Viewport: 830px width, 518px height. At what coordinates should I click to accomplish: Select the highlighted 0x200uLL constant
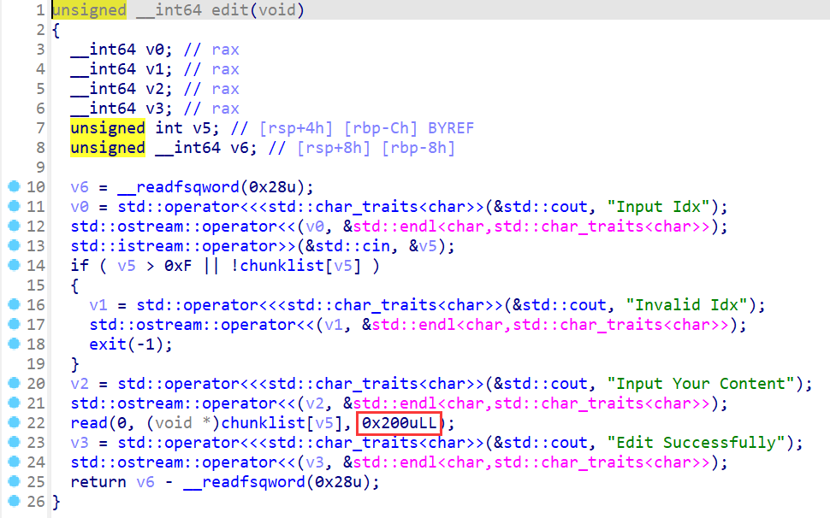tap(399, 423)
